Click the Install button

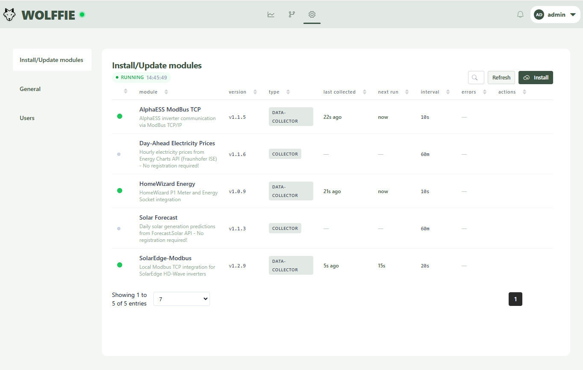coord(536,77)
